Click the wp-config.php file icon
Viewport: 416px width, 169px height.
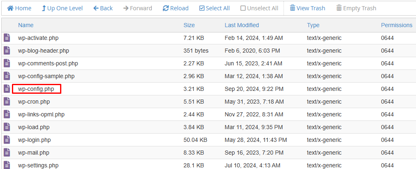coord(7,89)
